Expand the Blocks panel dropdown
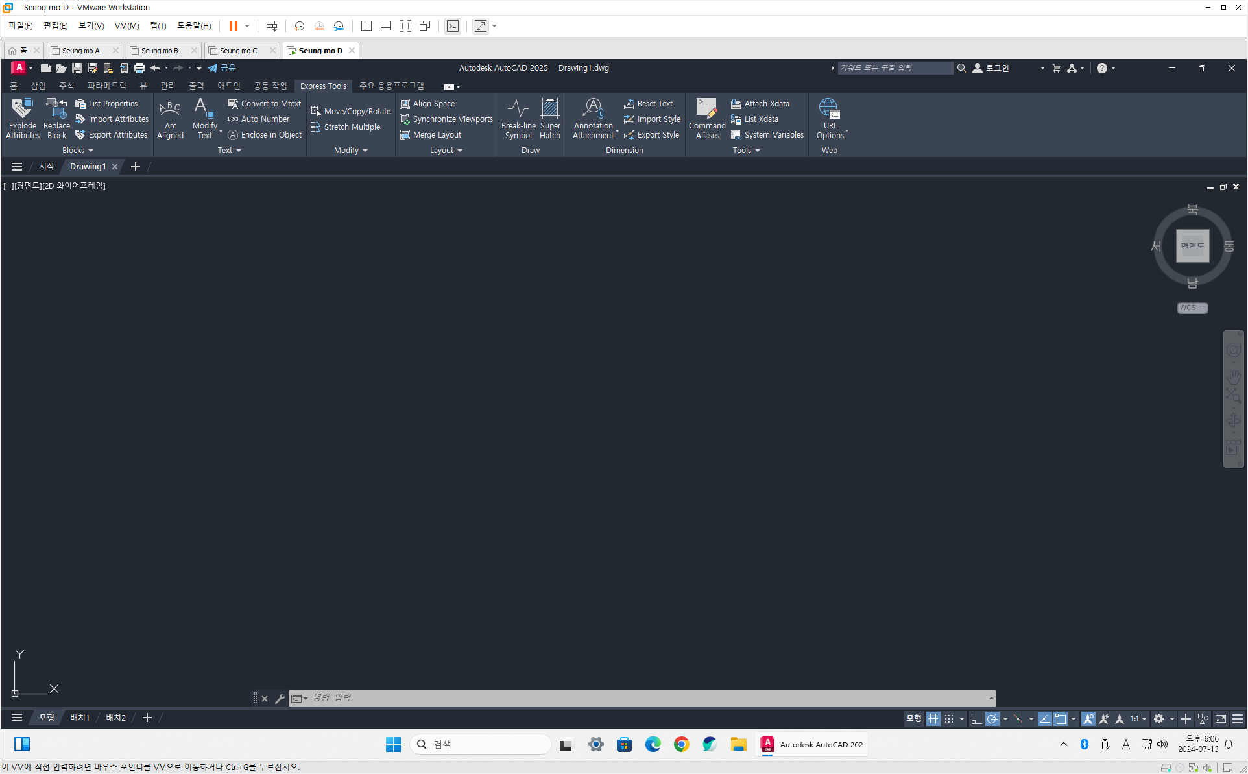1248x774 pixels. pos(77,151)
